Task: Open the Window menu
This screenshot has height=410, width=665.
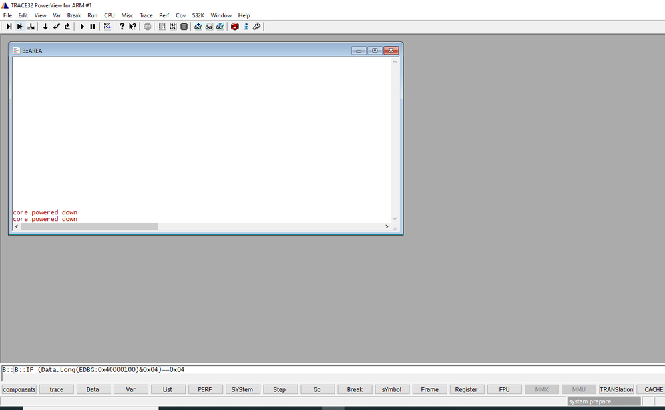Action: click(221, 15)
